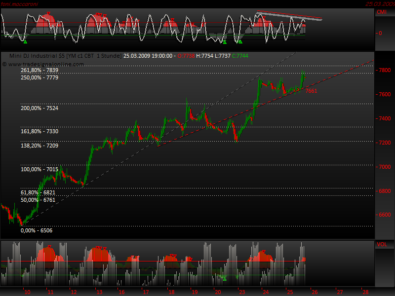Click price axis tick '6600'
The image size is (395, 296).
(385, 215)
